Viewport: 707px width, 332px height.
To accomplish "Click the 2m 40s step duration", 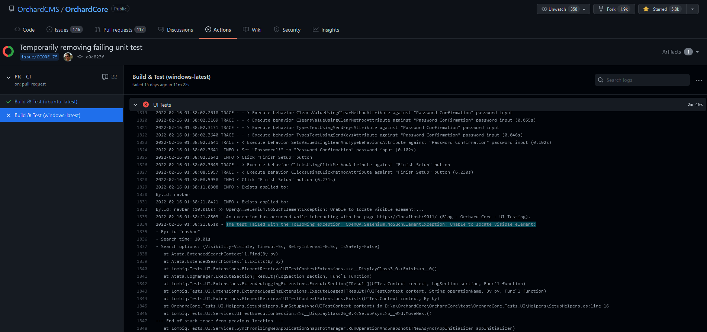I will pyautogui.click(x=695, y=105).
